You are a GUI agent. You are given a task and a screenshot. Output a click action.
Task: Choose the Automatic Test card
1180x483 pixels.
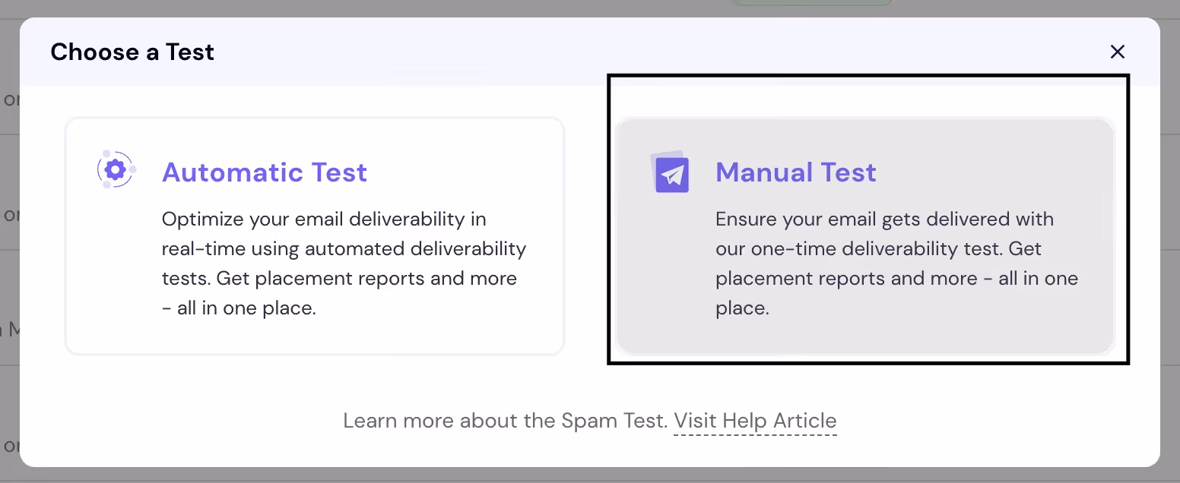315,236
